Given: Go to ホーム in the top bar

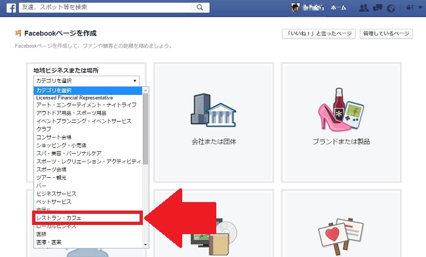Looking at the screenshot, I should (338, 8).
